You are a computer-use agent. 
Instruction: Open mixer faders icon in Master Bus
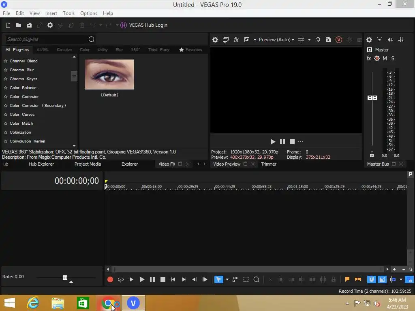(x=401, y=40)
